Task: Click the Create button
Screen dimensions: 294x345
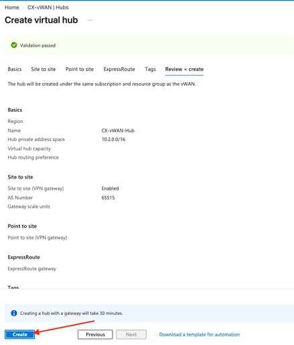Action: click(x=19, y=334)
